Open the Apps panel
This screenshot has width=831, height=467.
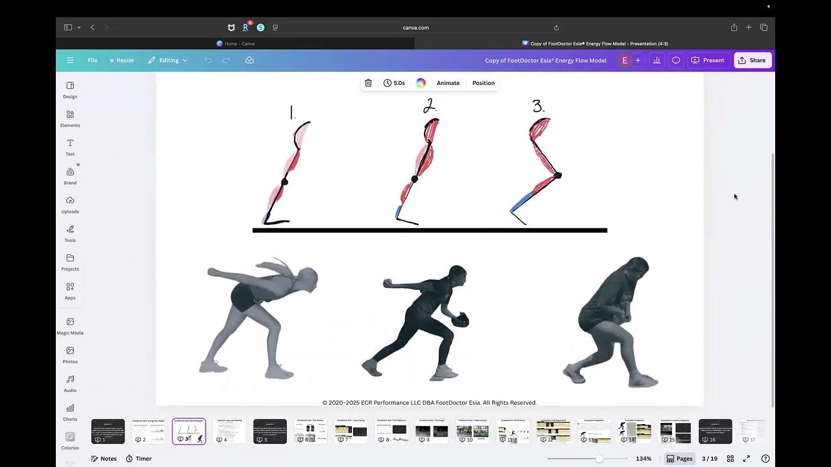coord(70,291)
